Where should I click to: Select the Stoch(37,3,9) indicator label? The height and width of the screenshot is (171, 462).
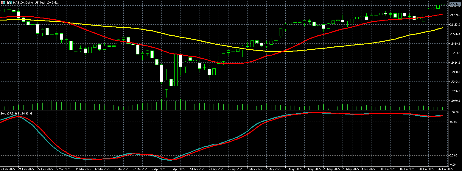point(16,113)
